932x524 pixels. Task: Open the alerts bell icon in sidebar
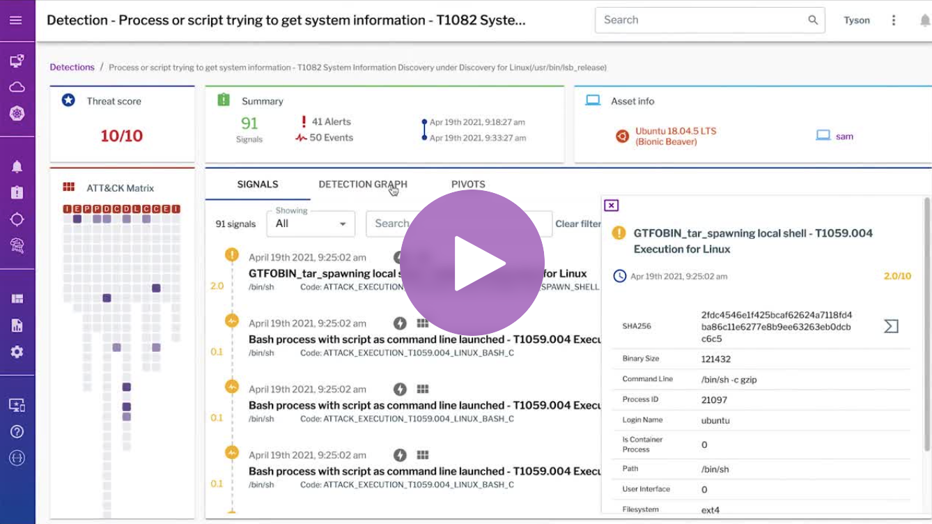click(x=17, y=167)
